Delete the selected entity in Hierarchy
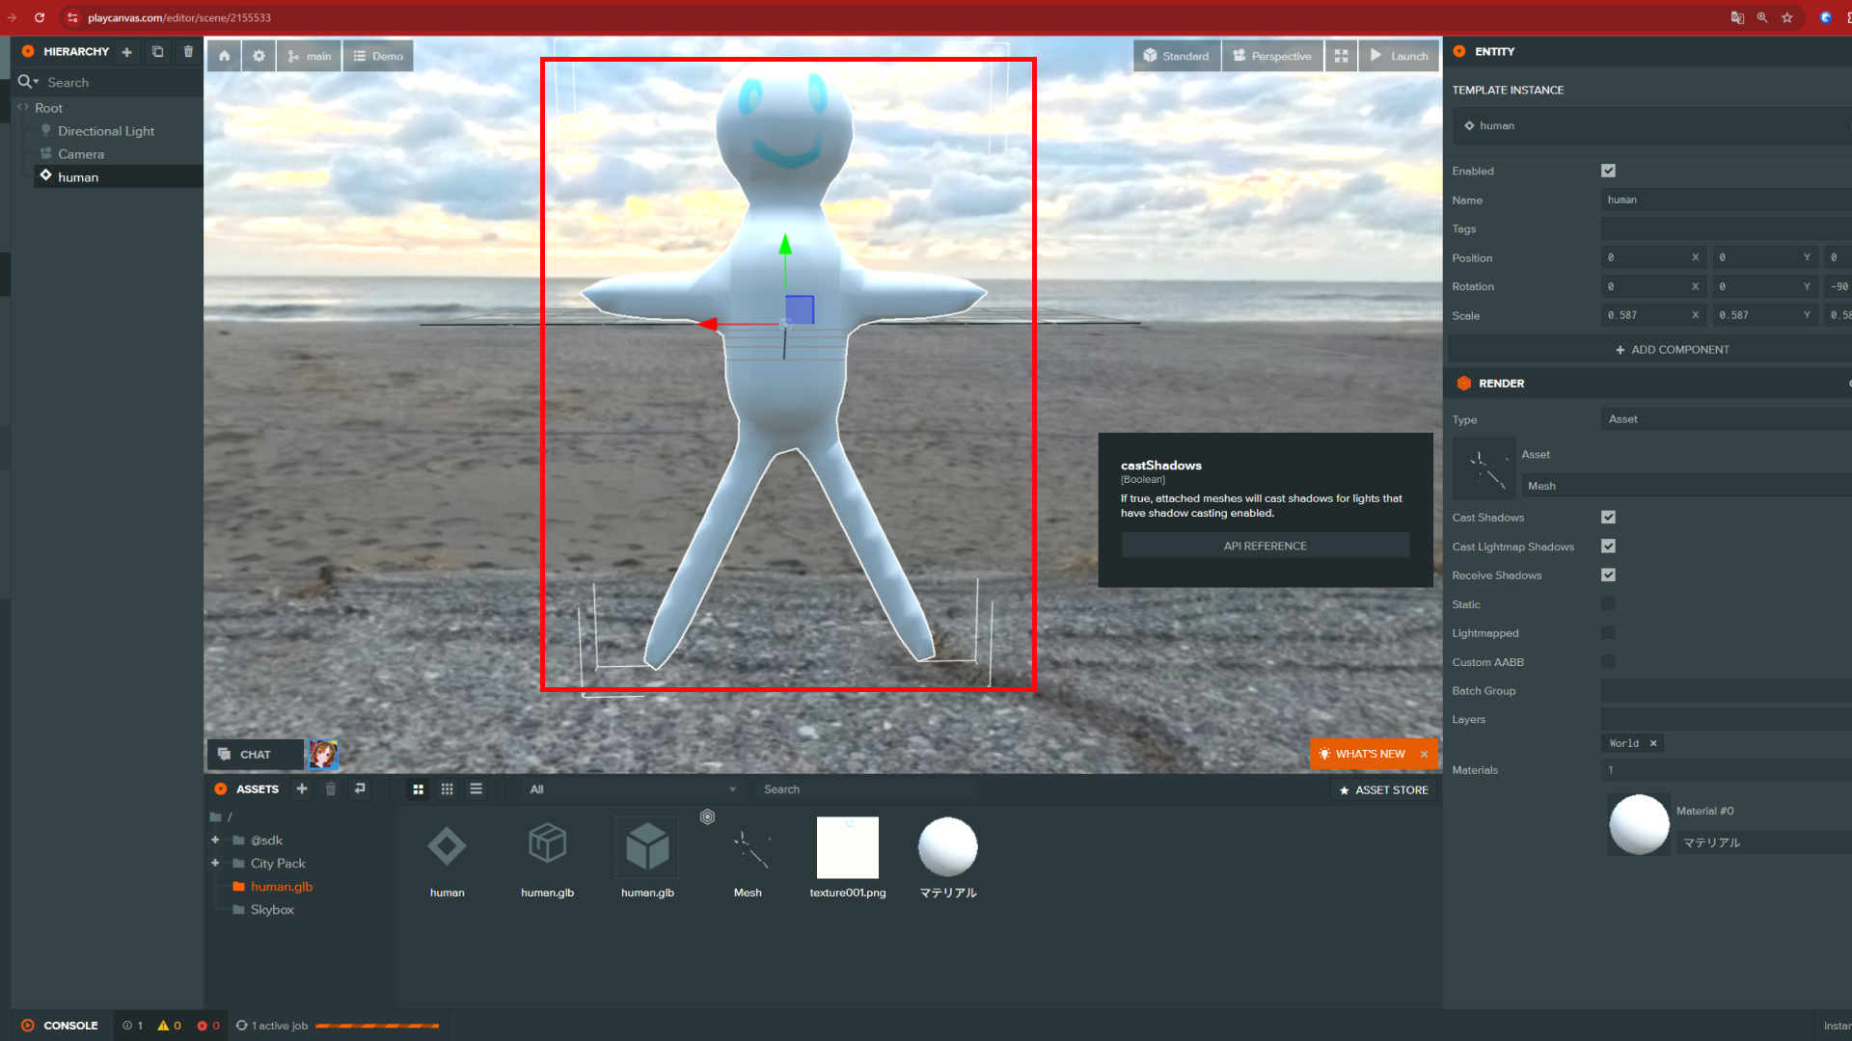Viewport: 1852px width, 1041px height. (x=188, y=52)
